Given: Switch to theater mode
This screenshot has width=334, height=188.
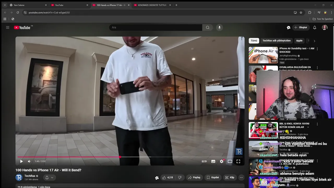Looking at the screenshot, I should [x=230, y=161].
